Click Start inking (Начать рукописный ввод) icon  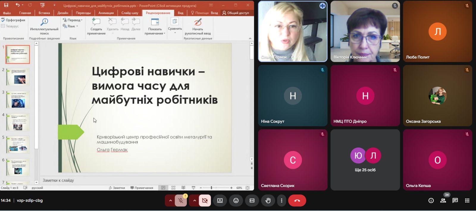tap(198, 22)
